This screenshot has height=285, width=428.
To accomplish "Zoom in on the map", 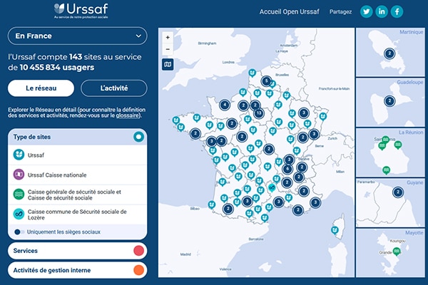I will click(x=168, y=37).
